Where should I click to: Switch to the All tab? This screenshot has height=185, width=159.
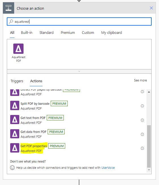point(12,32)
